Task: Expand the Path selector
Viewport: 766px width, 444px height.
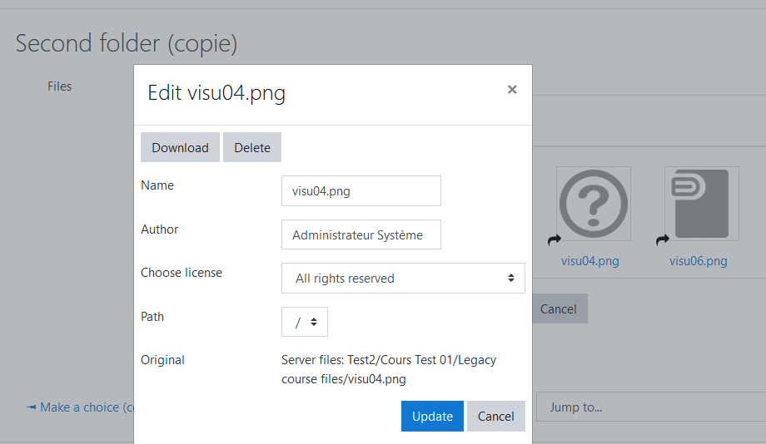Action: [305, 322]
